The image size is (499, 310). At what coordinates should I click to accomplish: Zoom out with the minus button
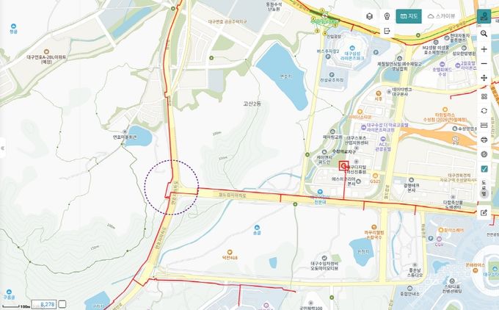click(484, 64)
